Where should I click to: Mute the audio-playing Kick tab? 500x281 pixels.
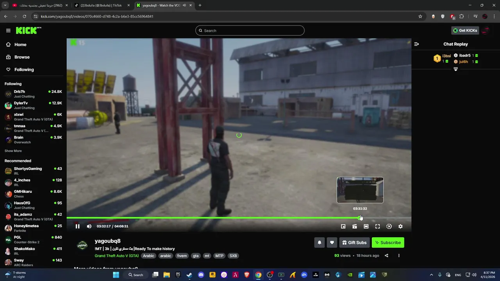[184, 5]
